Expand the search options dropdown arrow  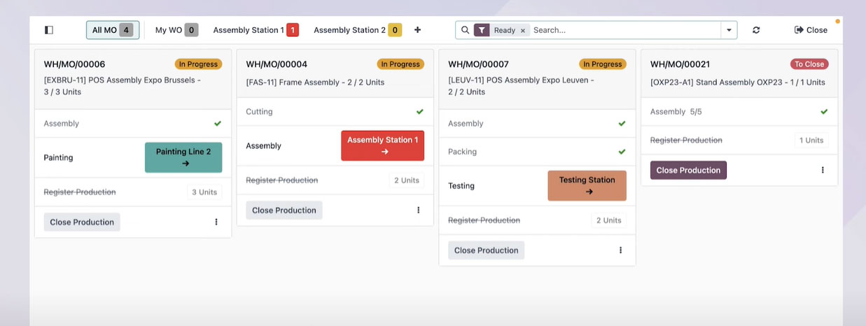729,30
